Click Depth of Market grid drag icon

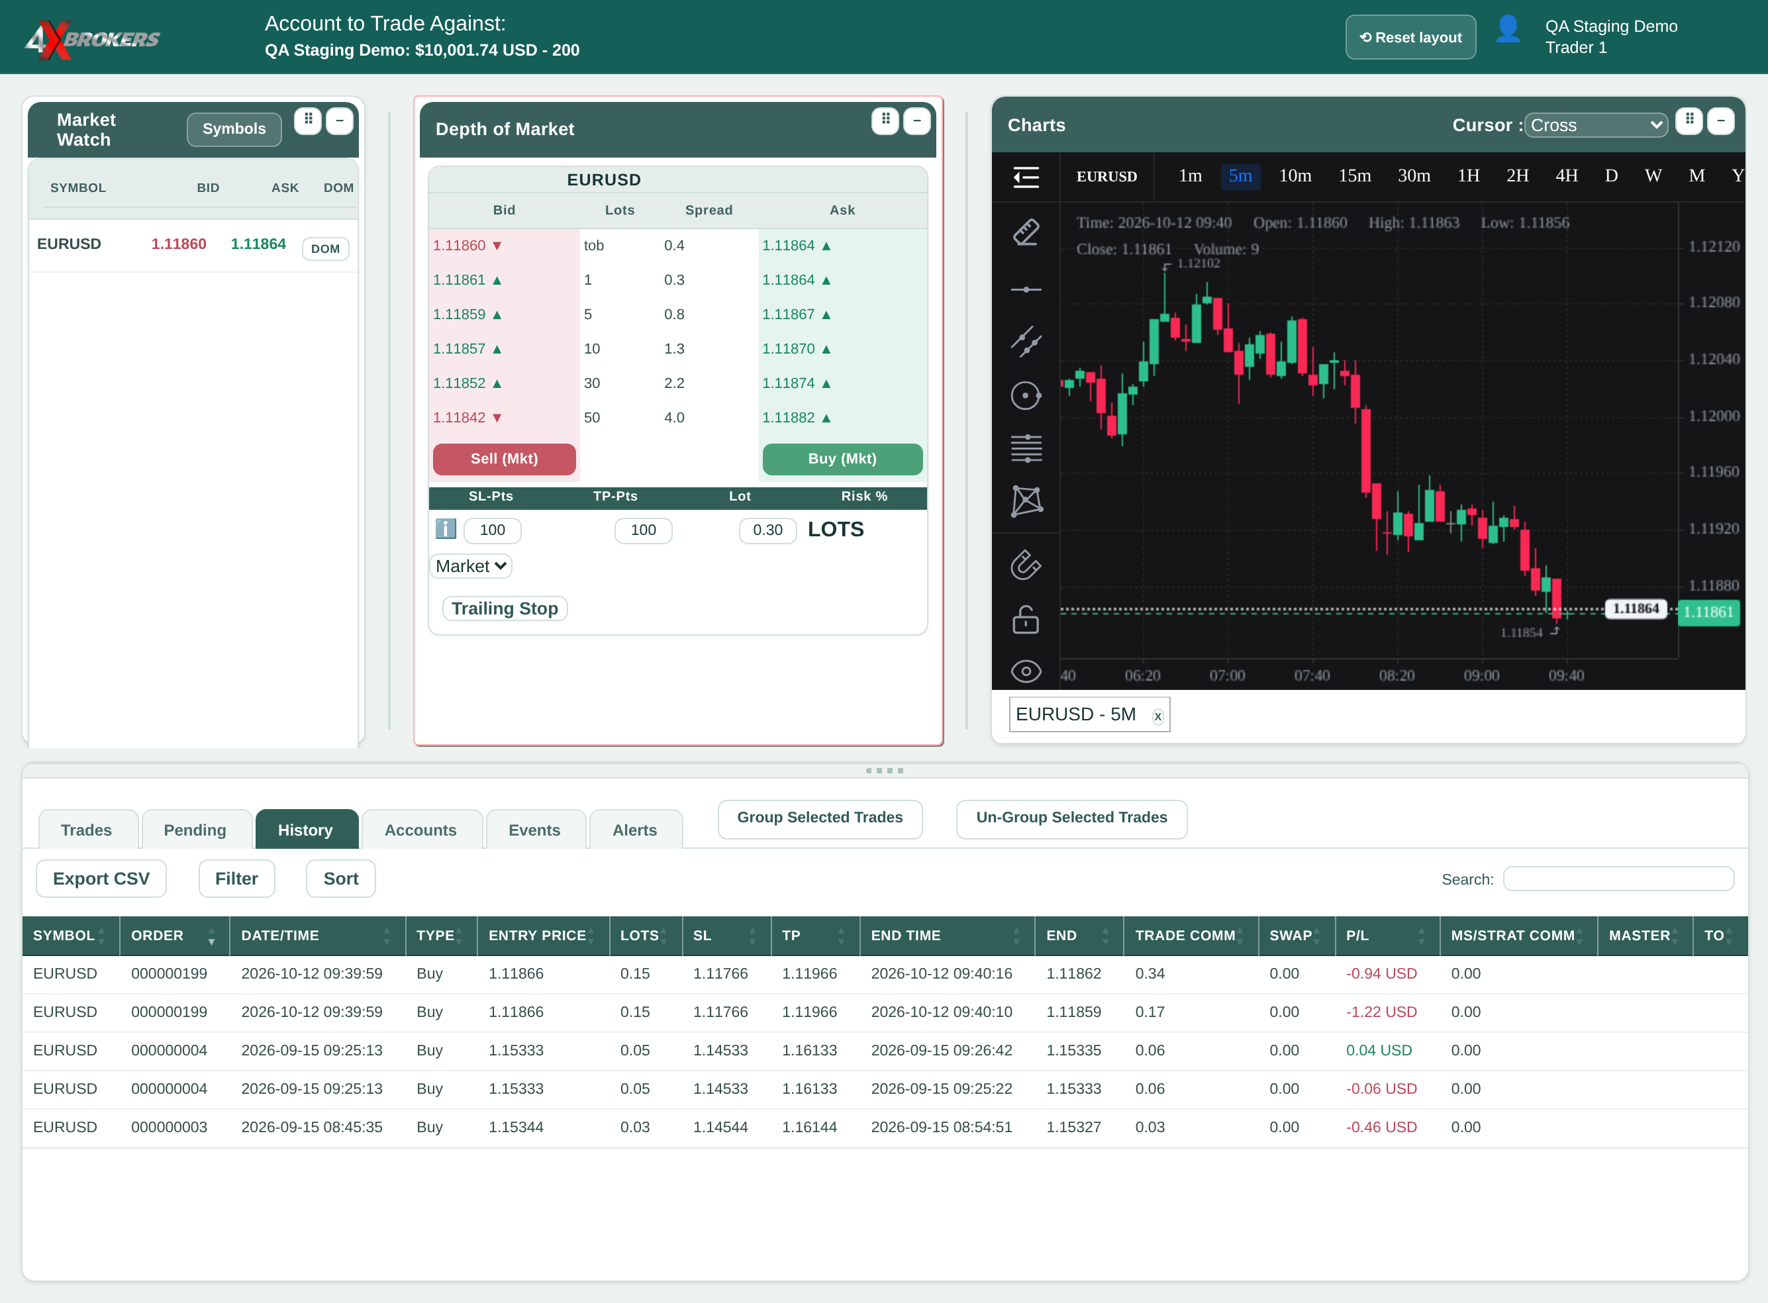pos(885,121)
